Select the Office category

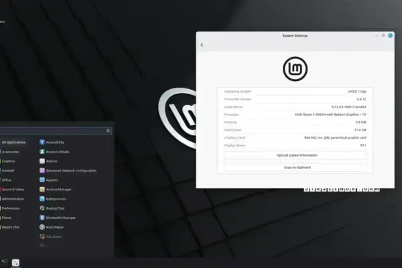[7, 180]
